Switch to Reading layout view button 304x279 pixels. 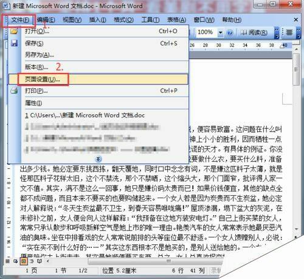click(x=40, y=261)
